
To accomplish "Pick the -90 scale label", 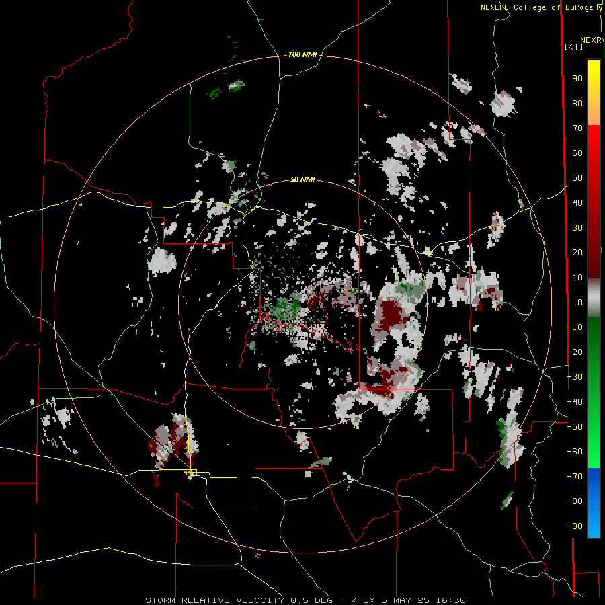I will click(575, 526).
